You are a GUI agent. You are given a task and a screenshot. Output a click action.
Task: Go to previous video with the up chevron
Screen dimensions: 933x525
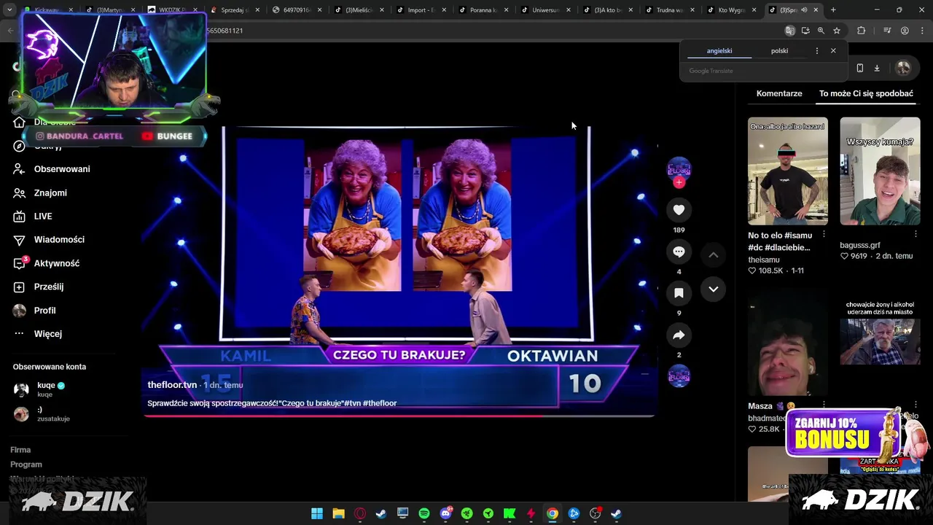714,254
